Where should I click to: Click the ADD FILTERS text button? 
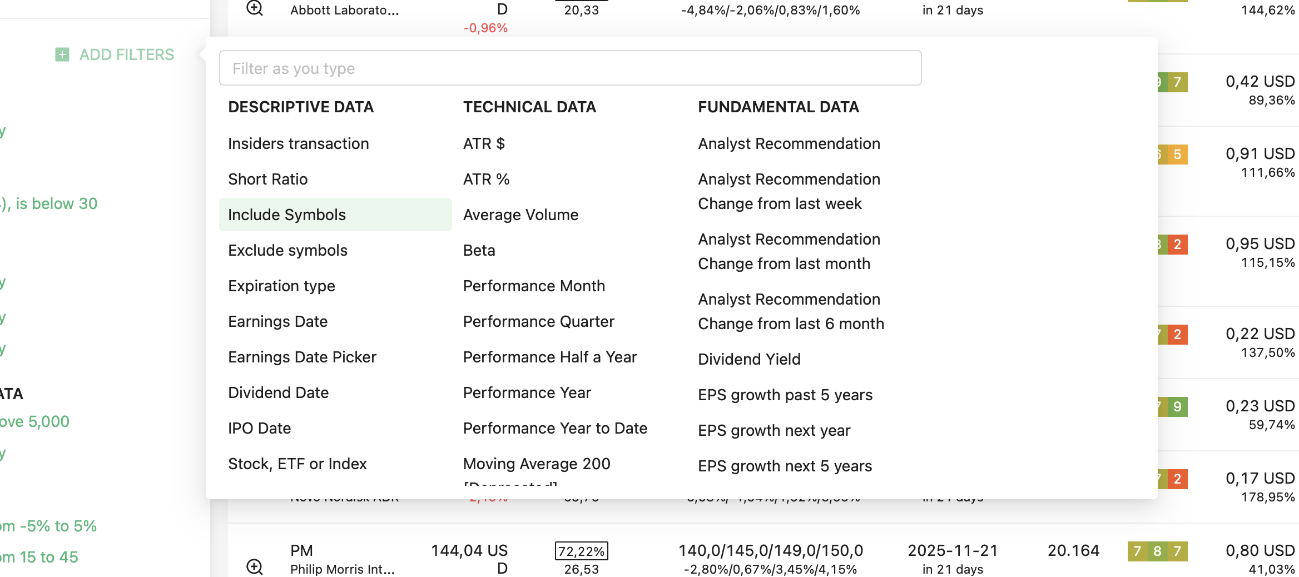[x=127, y=54]
